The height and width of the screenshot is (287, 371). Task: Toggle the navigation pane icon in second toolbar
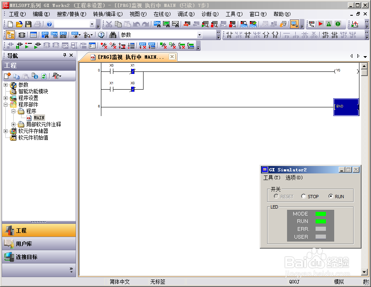10,35
